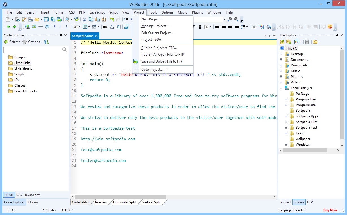Run spell check ABC icon
The height and width of the screenshot is (215, 347).
tap(77, 19)
